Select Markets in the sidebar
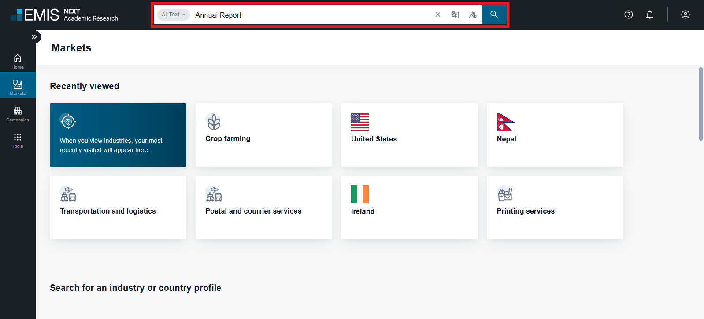704x319 pixels. point(18,87)
